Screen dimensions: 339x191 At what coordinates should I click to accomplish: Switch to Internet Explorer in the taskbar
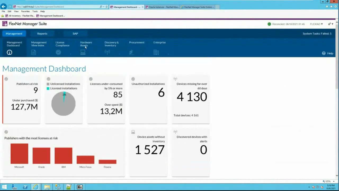click(x=35, y=187)
